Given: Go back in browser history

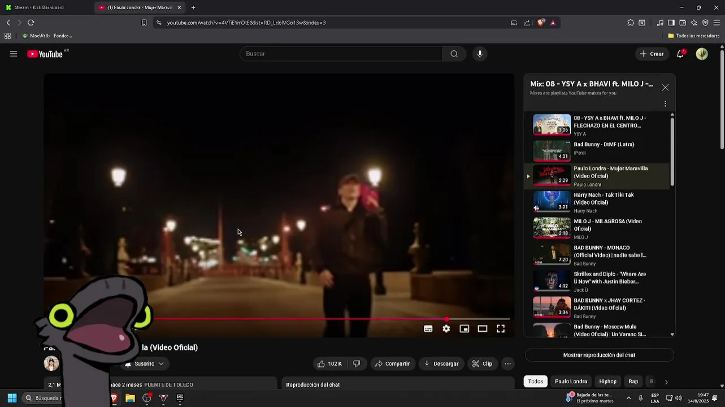Looking at the screenshot, I should [x=8, y=23].
